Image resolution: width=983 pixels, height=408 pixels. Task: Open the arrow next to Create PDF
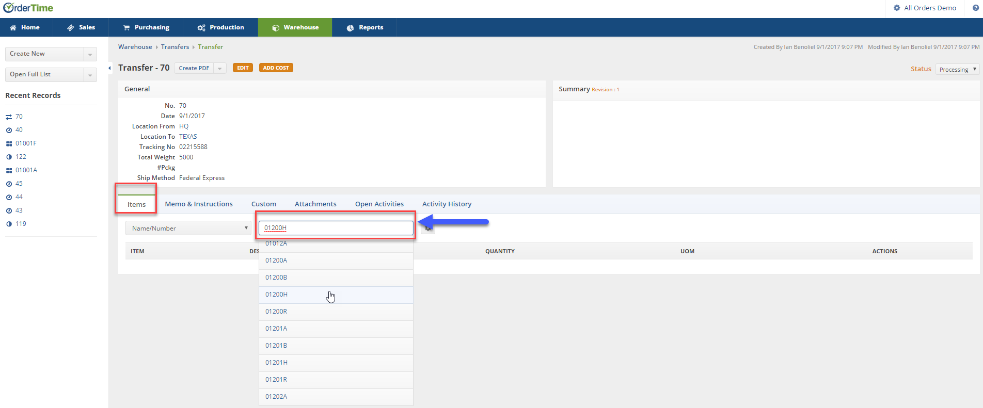point(220,68)
